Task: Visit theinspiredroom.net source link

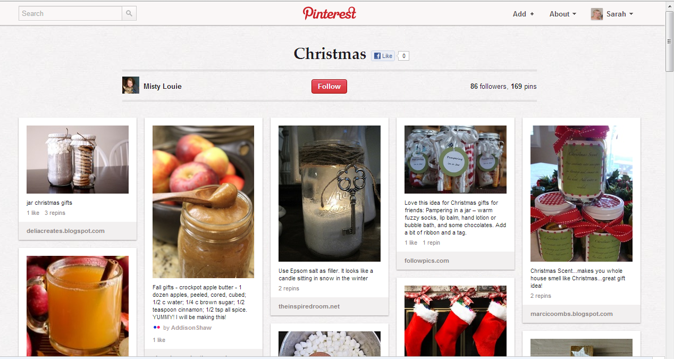Action: pyautogui.click(x=309, y=306)
